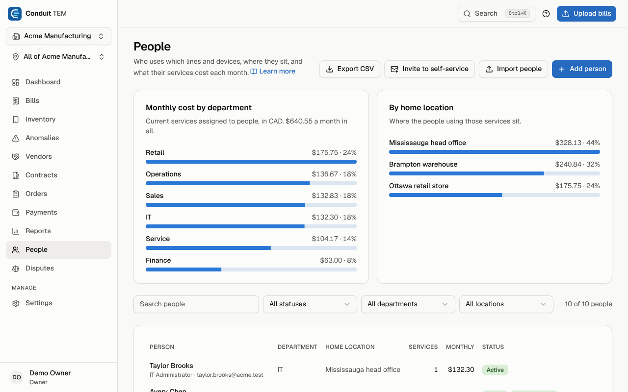628x392 pixels.
Task: Click the Export CSV button
Action: point(350,69)
